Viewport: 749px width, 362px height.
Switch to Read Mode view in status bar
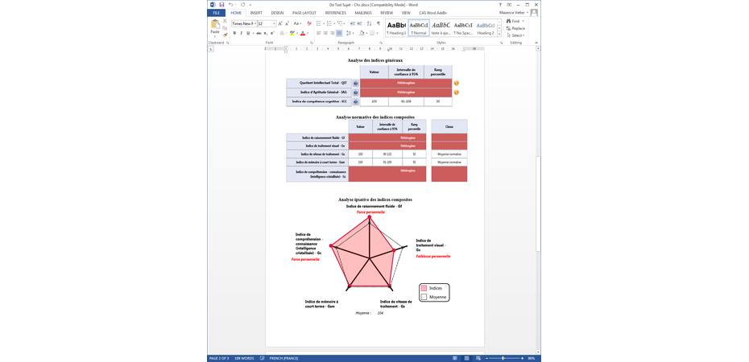click(455, 358)
